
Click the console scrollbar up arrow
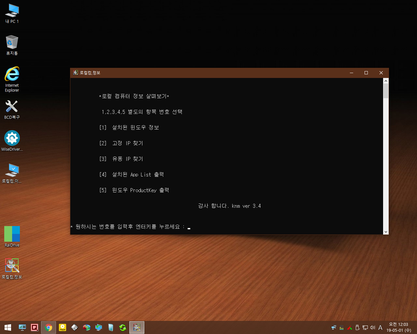click(386, 81)
